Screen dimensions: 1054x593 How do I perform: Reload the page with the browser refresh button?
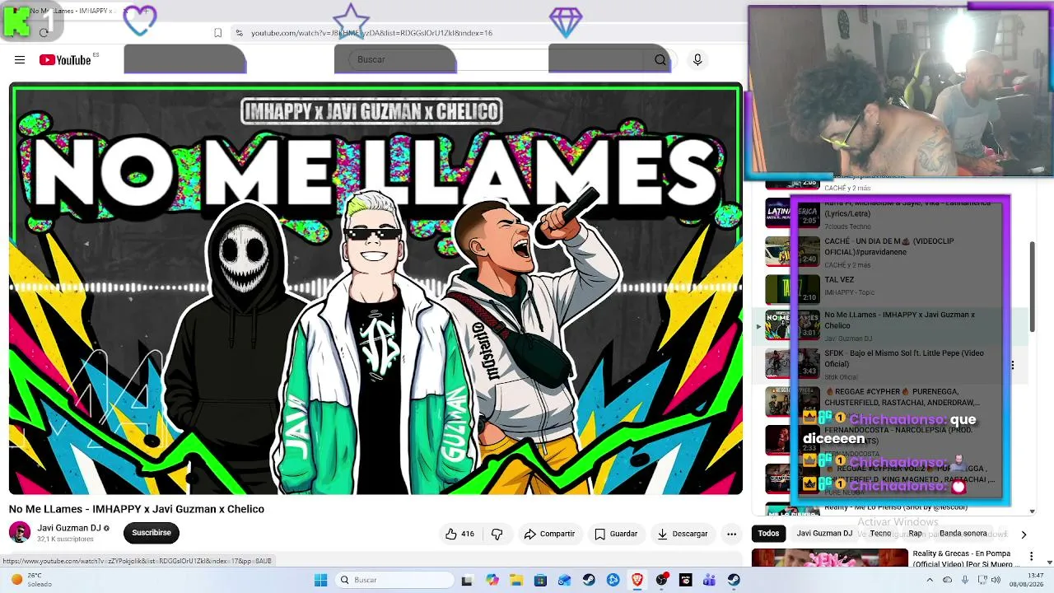[x=44, y=33]
